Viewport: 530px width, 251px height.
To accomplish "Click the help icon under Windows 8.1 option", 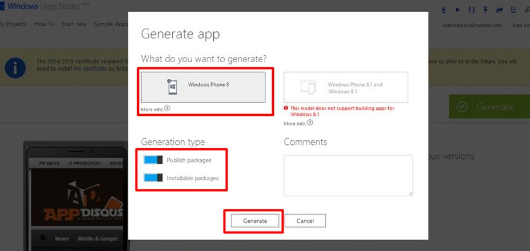I will point(310,123).
